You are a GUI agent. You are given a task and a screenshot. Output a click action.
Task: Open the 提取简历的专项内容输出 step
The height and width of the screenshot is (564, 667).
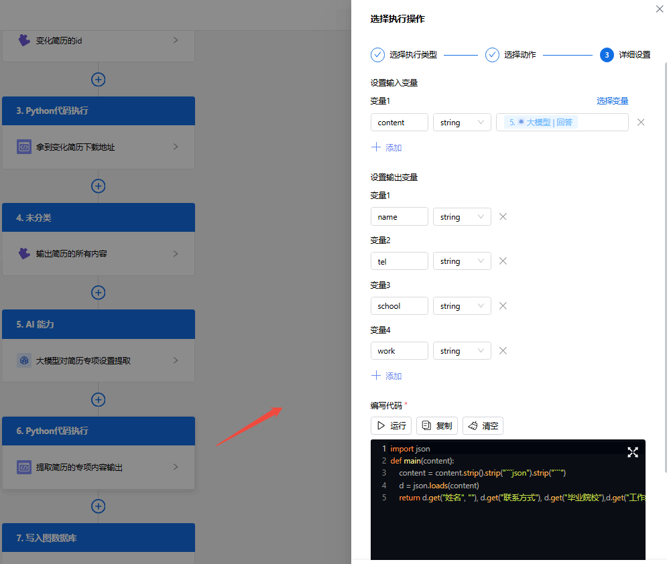pos(99,467)
